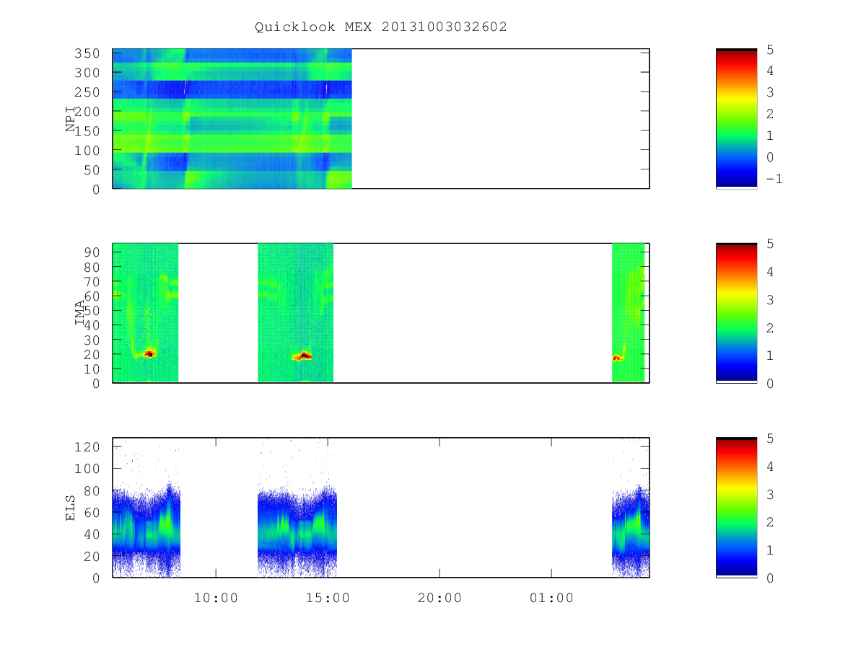866x649 pixels.
Task: Pick the NPI panel color bar
Action: [x=736, y=119]
